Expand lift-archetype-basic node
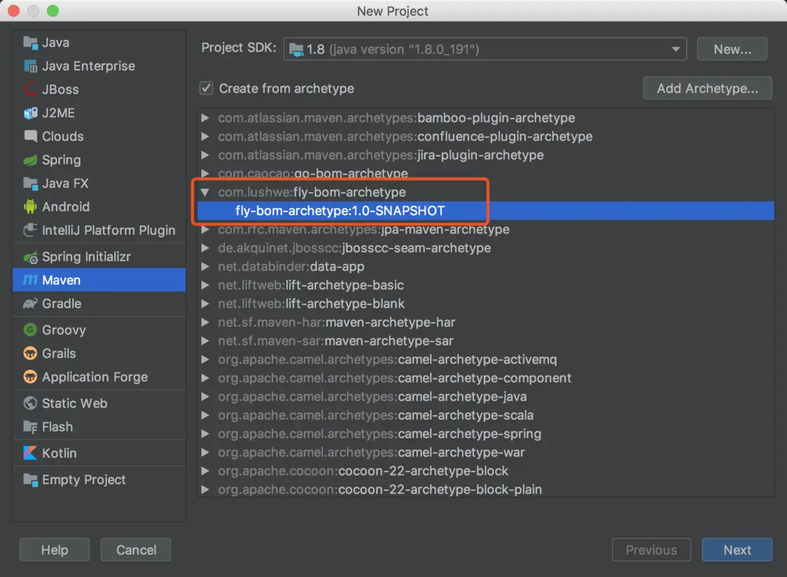787x577 pixels. [x=205, y=285]
